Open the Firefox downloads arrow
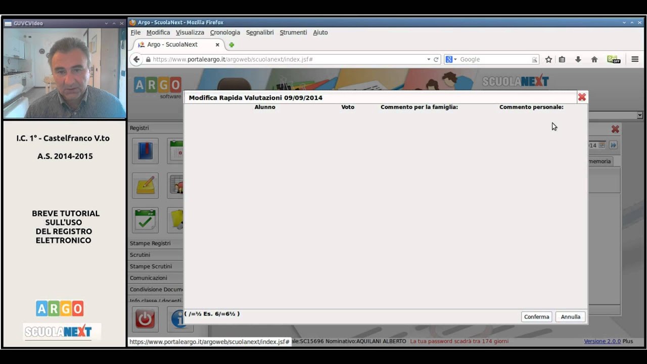The height and width of the screenshot is (364, 647). click(x=578, y=59)
